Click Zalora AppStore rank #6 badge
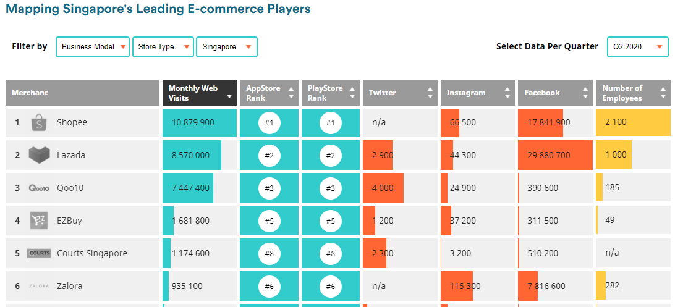Screen dimensions: 675x307 269,287
